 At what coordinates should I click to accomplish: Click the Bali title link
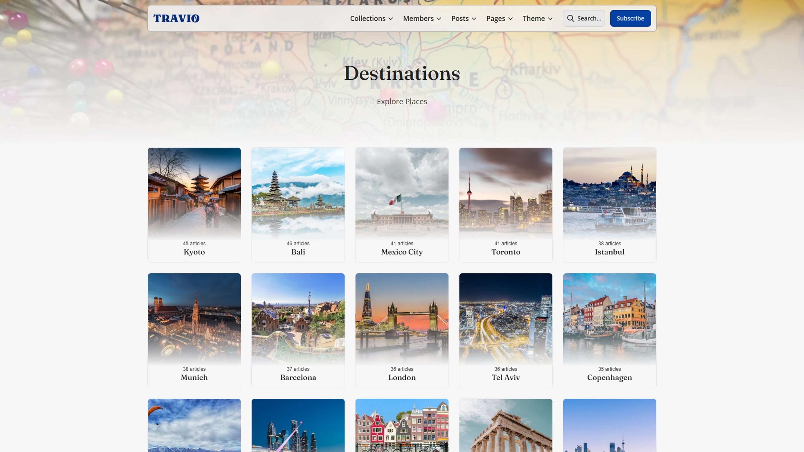(298, 252)
